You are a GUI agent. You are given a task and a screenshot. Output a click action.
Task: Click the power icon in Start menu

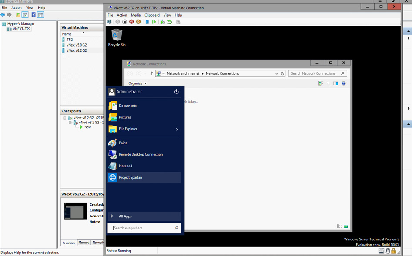(176, 91)
